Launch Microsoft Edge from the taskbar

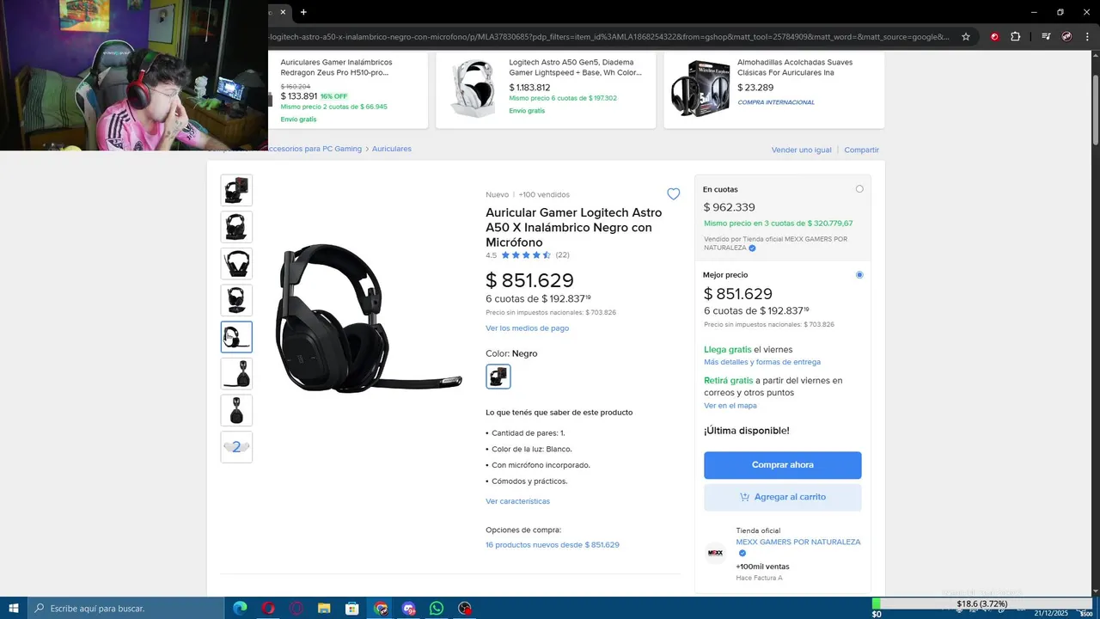click(240, 609)
